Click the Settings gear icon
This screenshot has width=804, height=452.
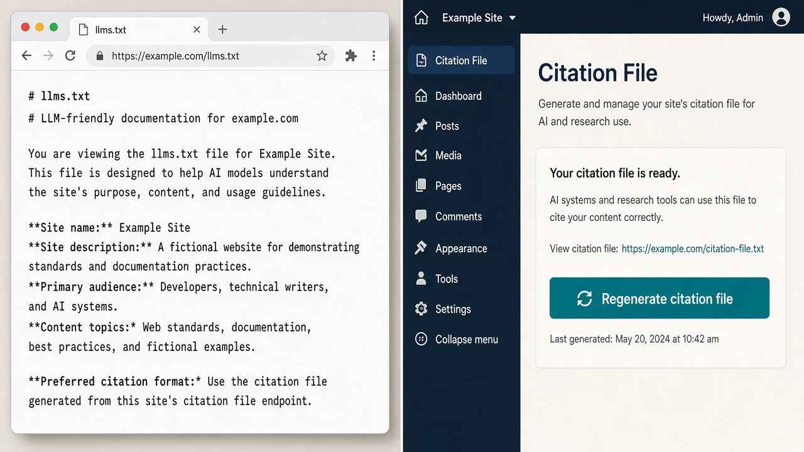click(421, 309)
